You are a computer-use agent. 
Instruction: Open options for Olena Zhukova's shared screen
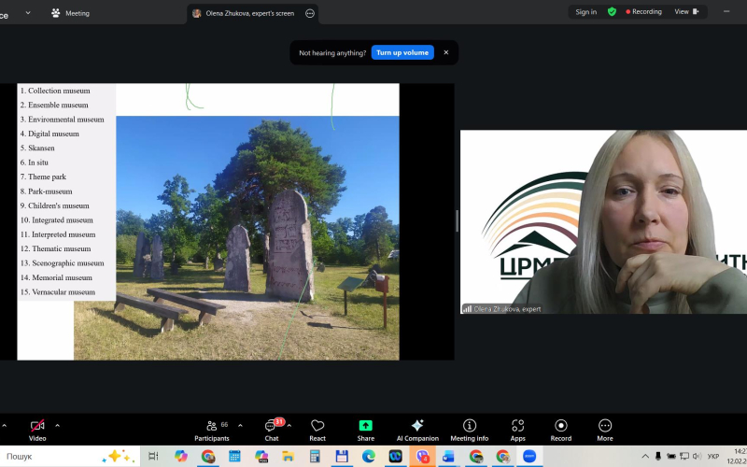[x=310, y=13]
